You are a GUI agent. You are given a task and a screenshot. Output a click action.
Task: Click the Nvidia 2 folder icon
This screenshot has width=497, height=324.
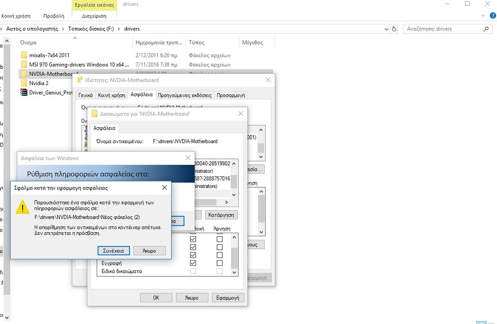[x=24, y=83]
